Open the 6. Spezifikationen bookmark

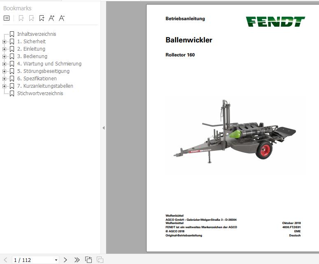point(37,79)
